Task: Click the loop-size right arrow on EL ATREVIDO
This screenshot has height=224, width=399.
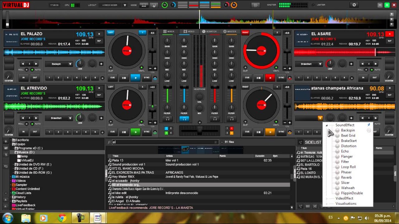Action: coord(36,118)
